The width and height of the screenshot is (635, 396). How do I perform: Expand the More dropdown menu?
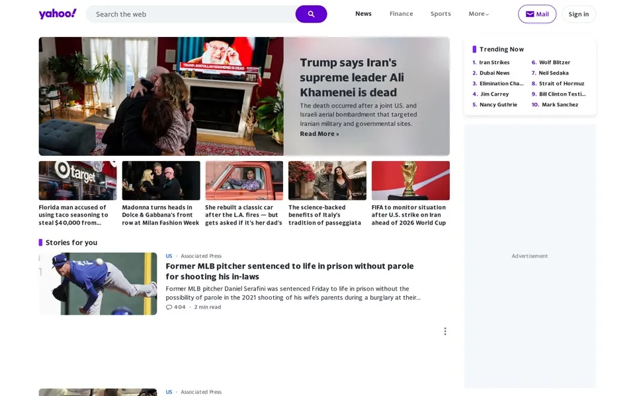click(479, 14)
